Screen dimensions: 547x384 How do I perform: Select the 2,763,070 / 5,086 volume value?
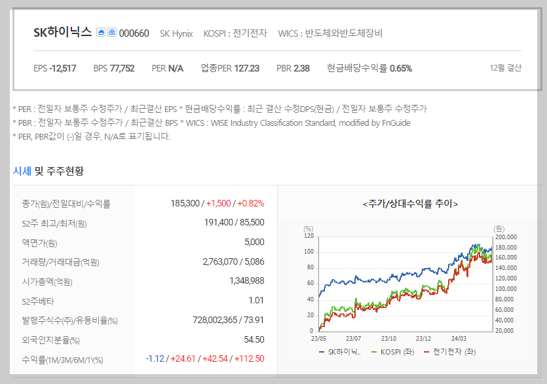point(233,261)
